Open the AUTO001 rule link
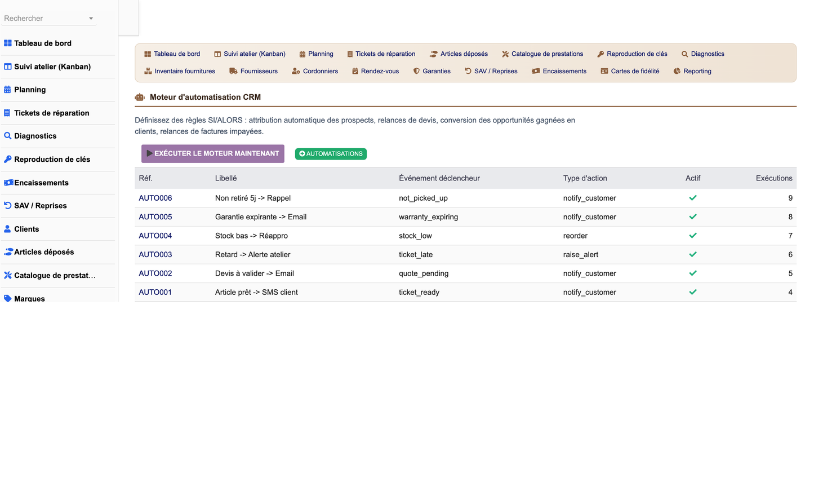814x504 pixels. (x=155, y=292)
